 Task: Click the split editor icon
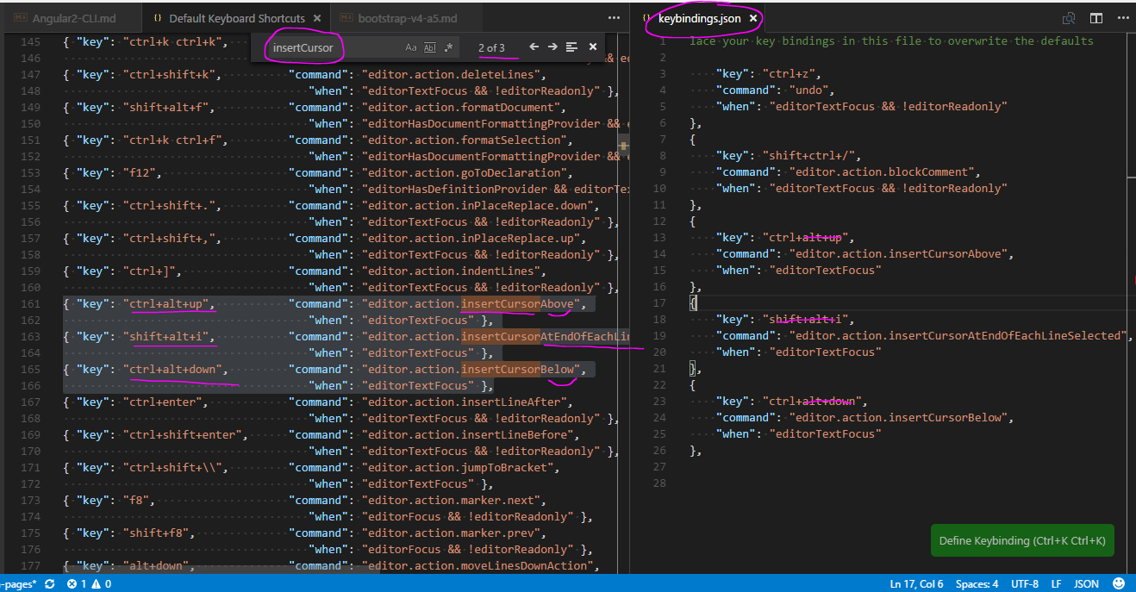[x=1096, y=17]
